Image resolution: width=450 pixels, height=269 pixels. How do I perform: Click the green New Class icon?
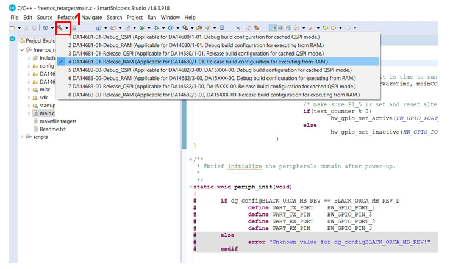click(x=142, y=28)
